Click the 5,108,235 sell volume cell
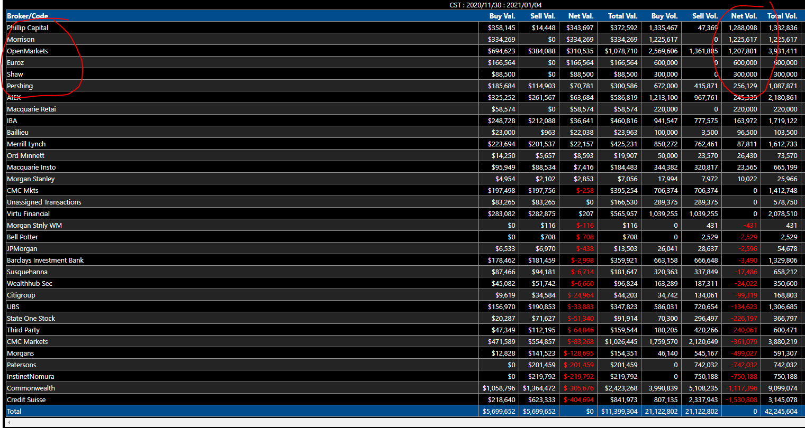 click(703, 388)
